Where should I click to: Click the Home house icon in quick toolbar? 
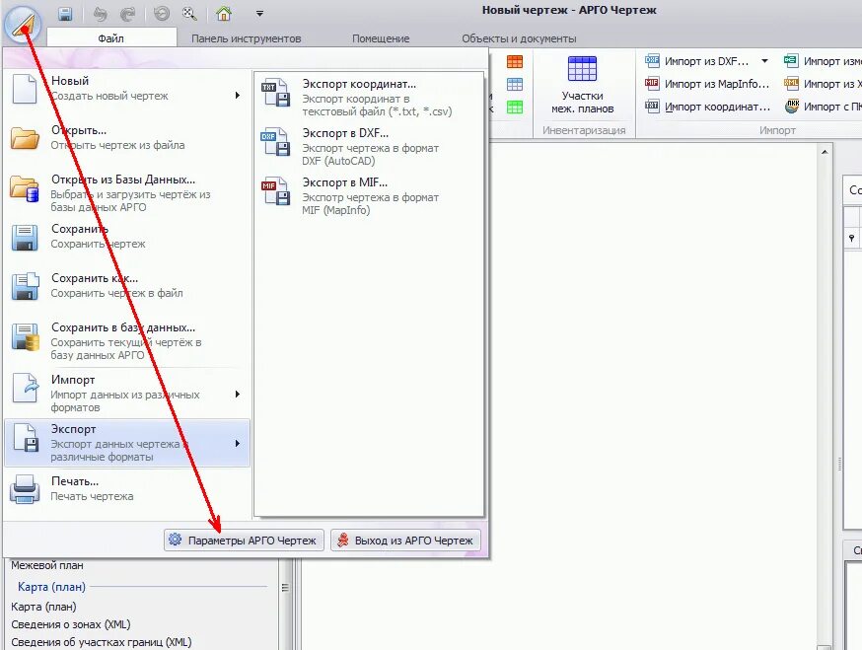coord(224,13)
